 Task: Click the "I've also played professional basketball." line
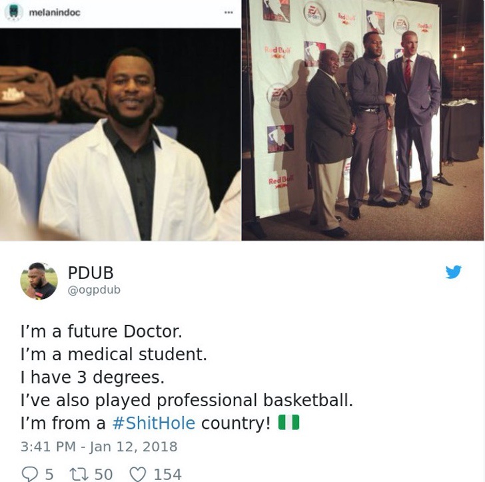click(187, 400)
